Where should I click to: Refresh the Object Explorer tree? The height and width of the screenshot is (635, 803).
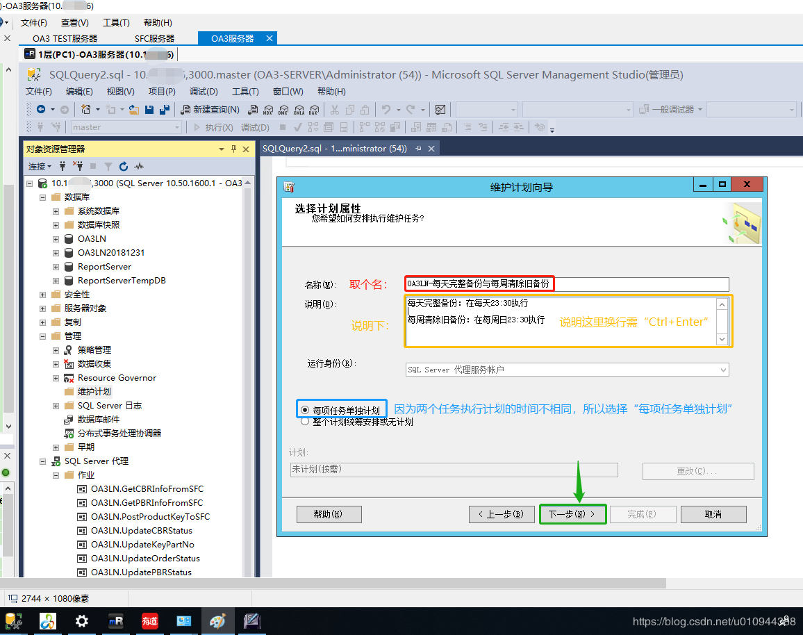(124, 166)
